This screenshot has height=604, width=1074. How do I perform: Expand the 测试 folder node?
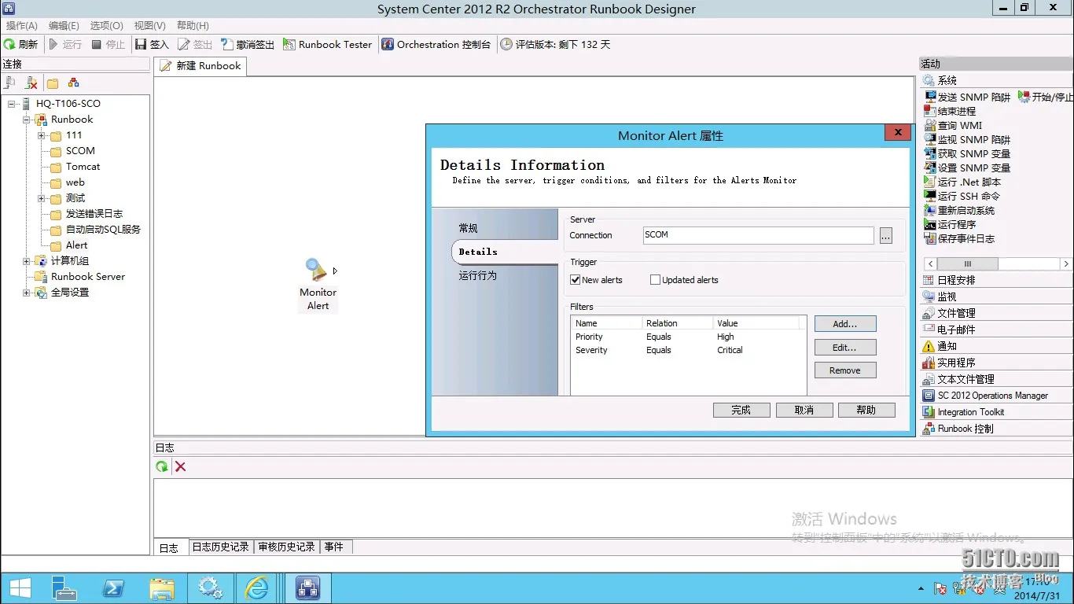(42, 198)
